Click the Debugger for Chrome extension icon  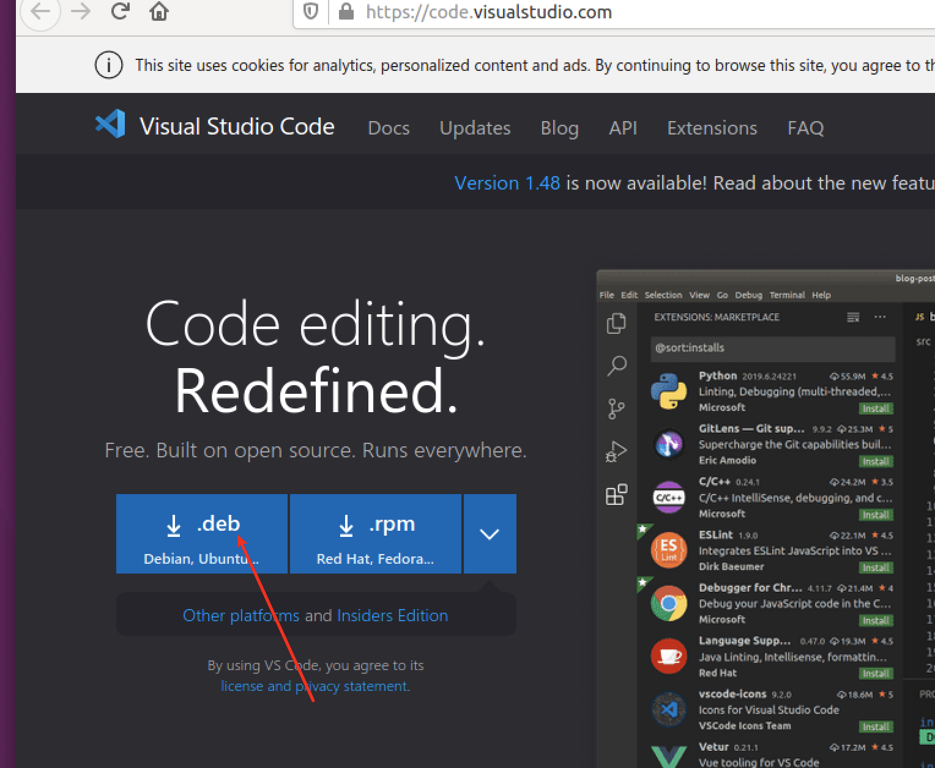tap(669, 604)
